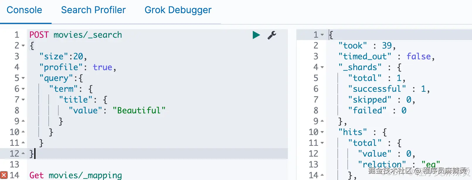The width and height of the screenshot is (472, 180).
Task: Collapse the "query" block on editor line 5
Action: coord(23,78)
